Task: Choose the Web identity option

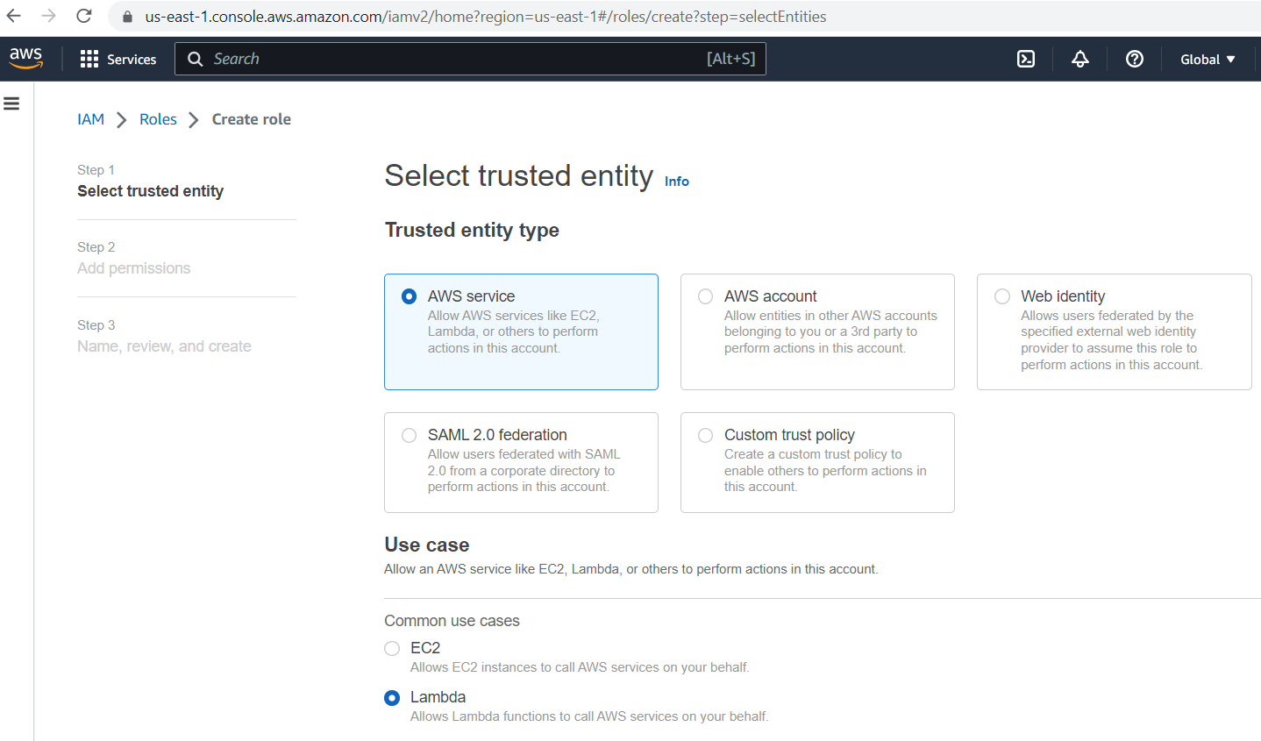Action: tap(1002, 296)
